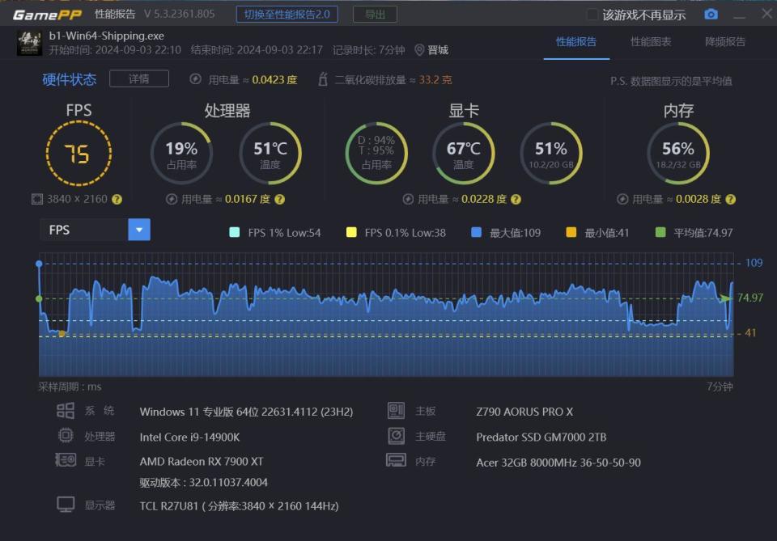
Task: Click the memory 56% usage gauge
Action: click(678, 154)
